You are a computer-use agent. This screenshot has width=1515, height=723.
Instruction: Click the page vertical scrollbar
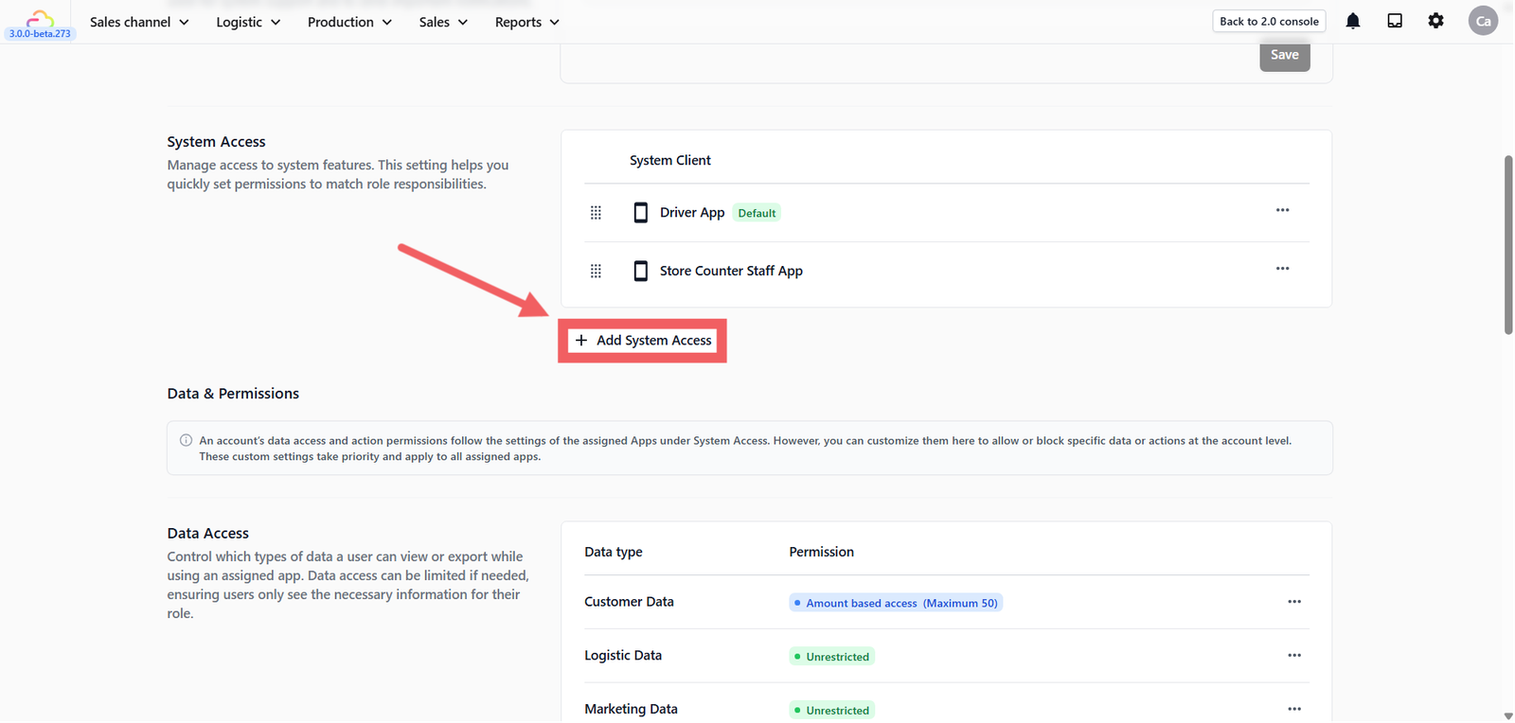(1508, 246)
